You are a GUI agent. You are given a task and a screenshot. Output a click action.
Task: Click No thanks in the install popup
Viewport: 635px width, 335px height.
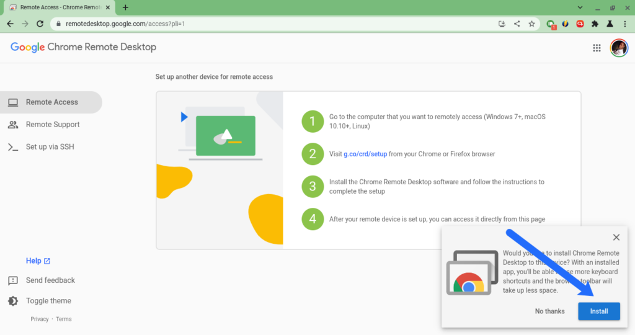point(549,311)
